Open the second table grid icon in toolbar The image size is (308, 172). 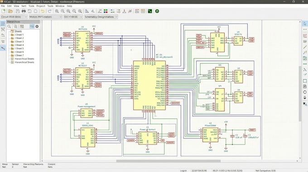143,11
